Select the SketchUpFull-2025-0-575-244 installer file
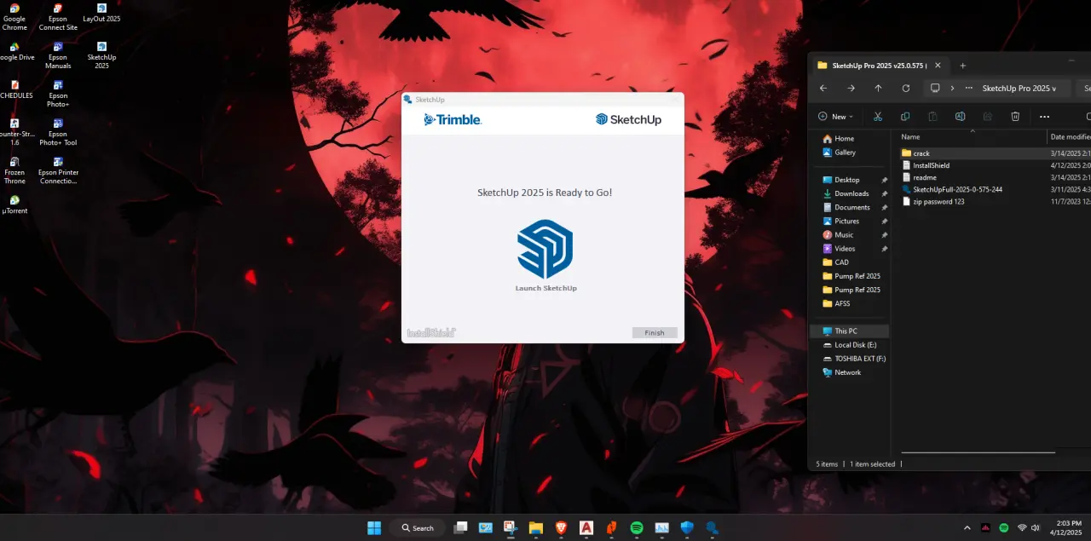 [957, 189]
